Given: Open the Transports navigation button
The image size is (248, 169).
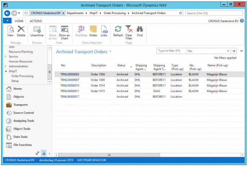Looking at the screenshot, I should click(21, 105).
